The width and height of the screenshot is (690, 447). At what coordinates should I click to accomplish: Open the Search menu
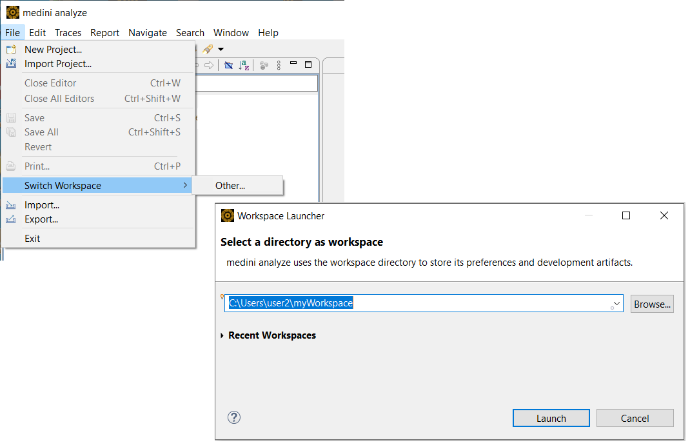coord(190,32)
